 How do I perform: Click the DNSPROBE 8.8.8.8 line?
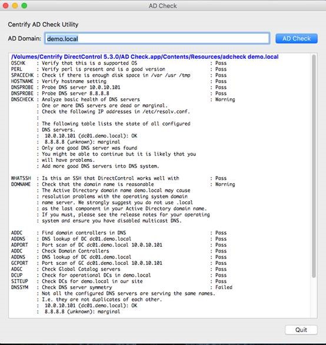coord(119,93)
